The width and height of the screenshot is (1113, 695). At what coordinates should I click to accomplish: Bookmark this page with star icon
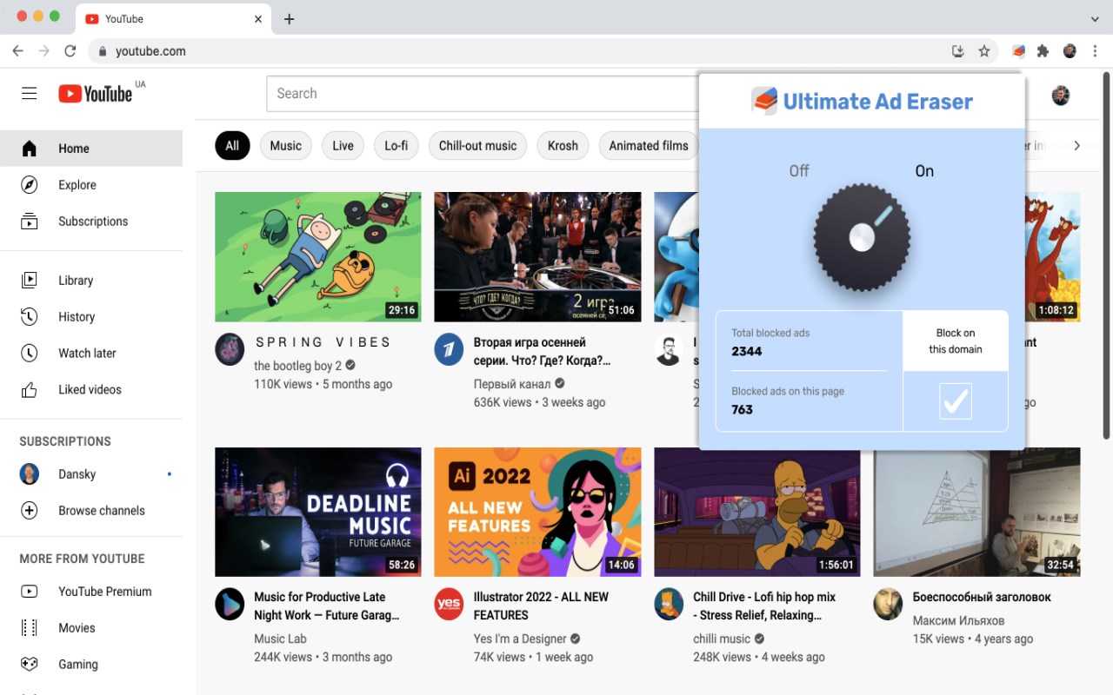coord(984,51)
